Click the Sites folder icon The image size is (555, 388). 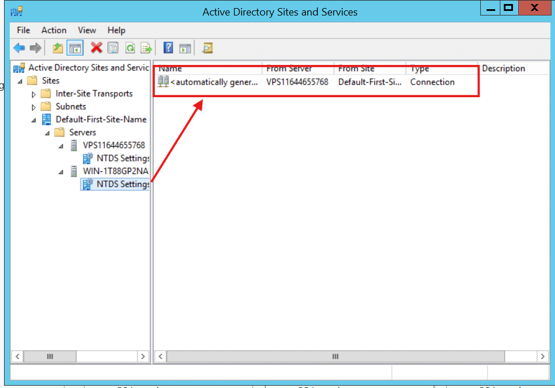click(x=32, y=80)
